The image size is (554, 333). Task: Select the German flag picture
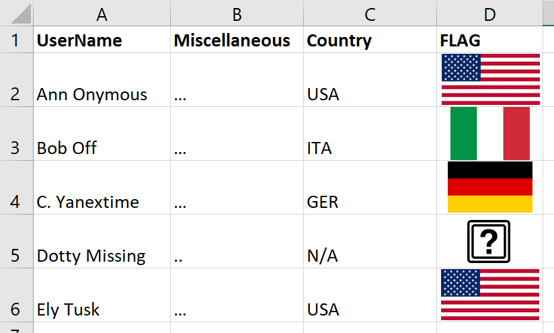[490, 187]
